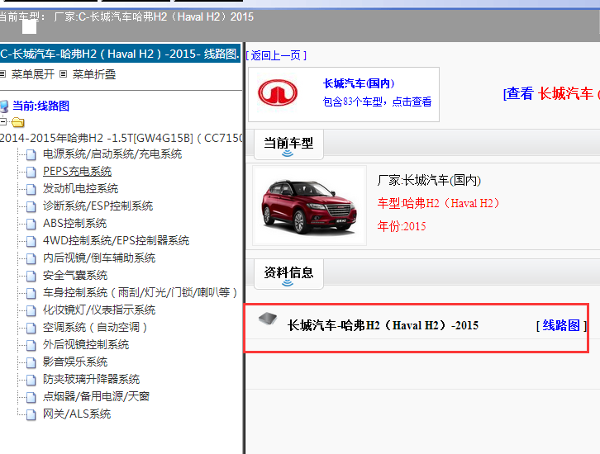Click the document icon beside 发动机电控系统
The height and width of the screenshot is (454, 600).
pos(31,189)
